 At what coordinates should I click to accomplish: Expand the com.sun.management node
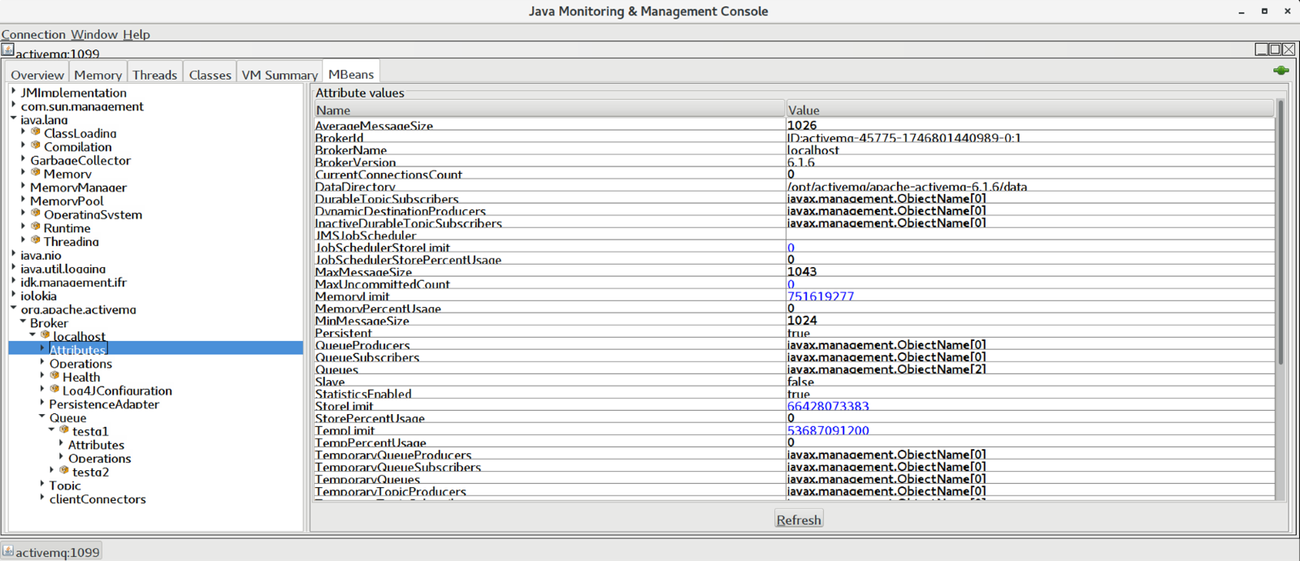[14, 106]
